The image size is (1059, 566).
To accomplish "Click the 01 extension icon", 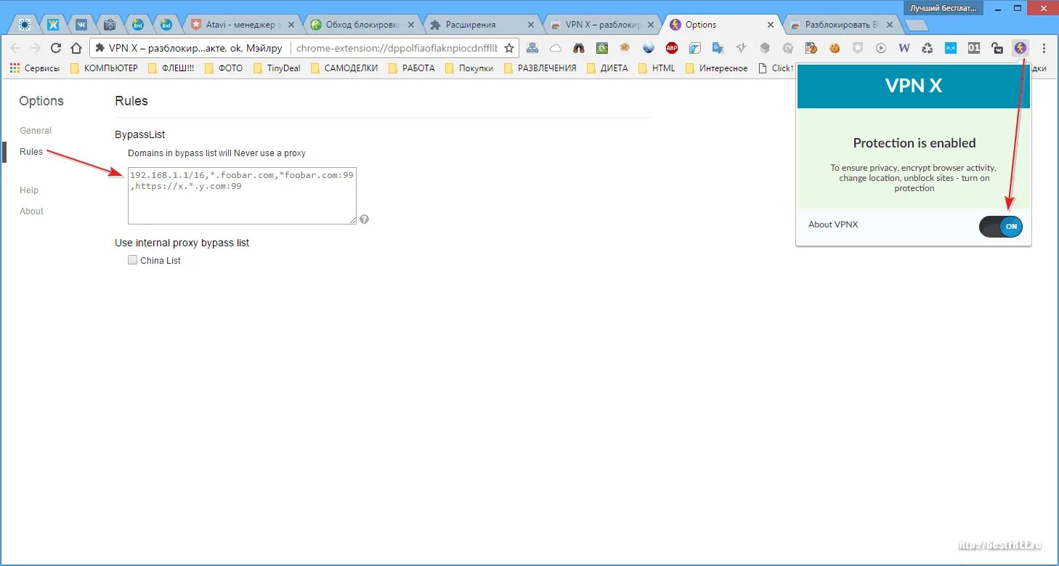I will tap(974, 49).
